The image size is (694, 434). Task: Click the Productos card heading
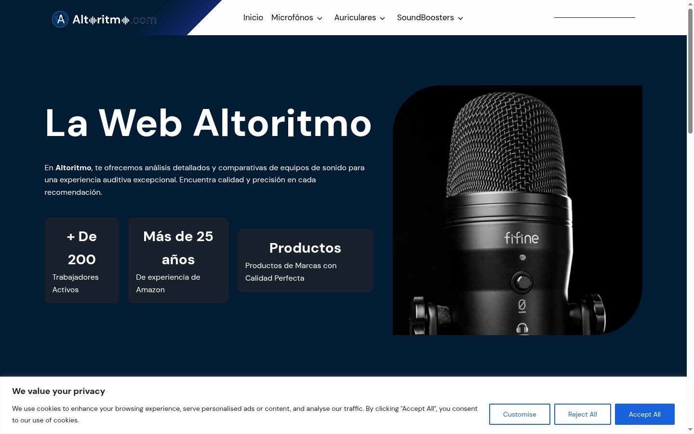pyautogui.click(x=305, y=248)
